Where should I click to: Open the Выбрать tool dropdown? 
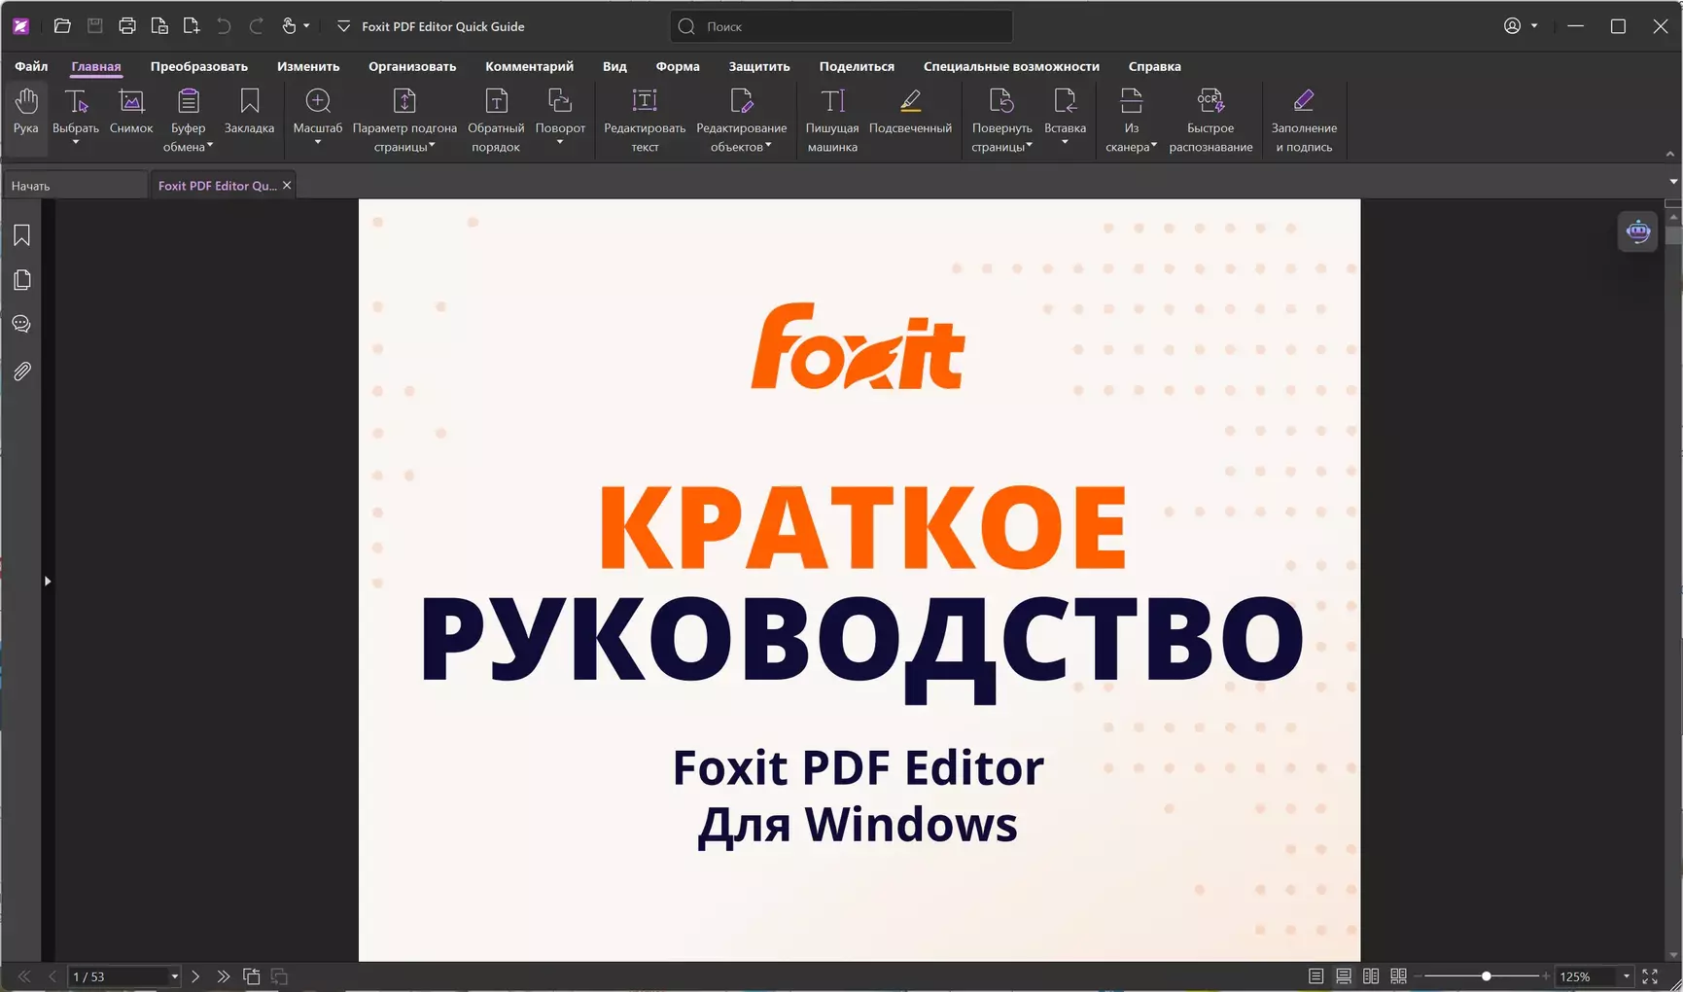coord(76,143)
